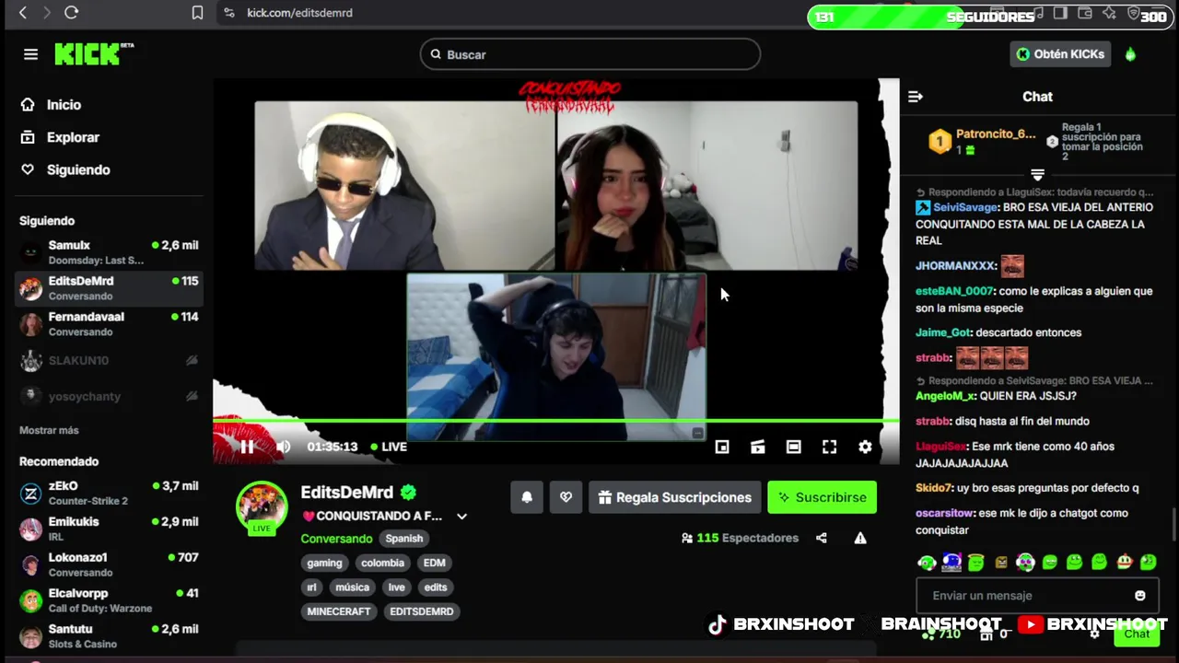Open recommended channel Emikukis
1179x663 pixels.
point(109,529)
